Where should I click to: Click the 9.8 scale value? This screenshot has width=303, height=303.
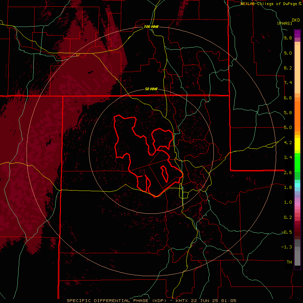[288, 38]
